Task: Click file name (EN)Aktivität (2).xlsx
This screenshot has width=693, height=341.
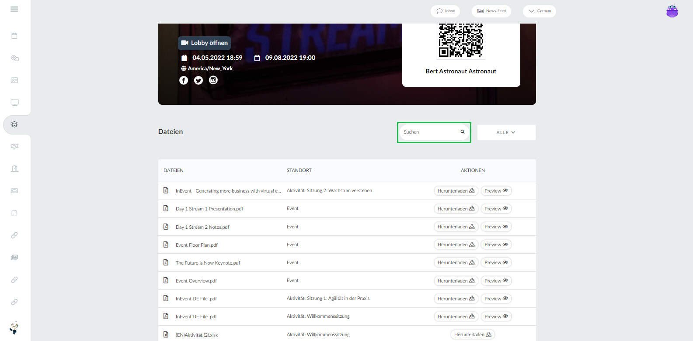Action: point(197,335)
